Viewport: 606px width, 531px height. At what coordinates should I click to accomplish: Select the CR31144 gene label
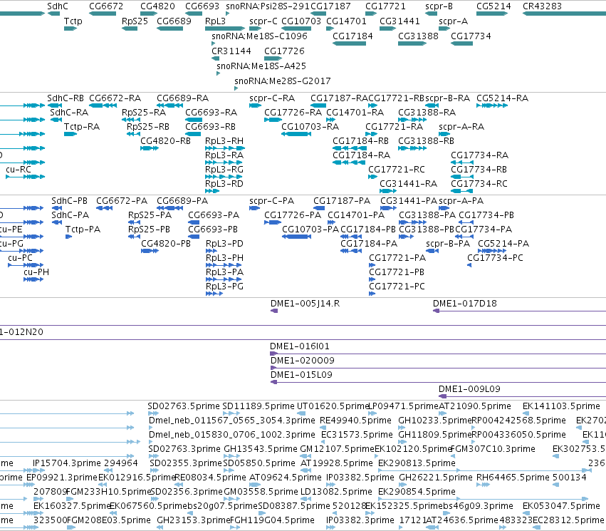coord(231,51)
